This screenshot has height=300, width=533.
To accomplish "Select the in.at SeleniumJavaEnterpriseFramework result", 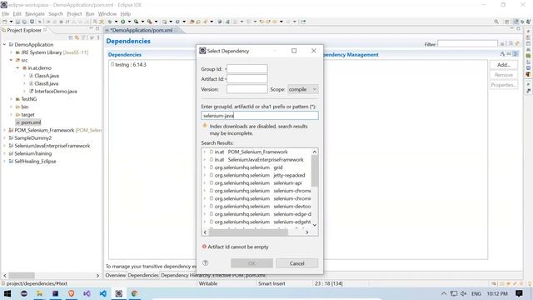I will pos(259,160).
